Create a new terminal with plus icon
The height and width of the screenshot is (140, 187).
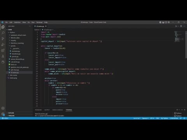177,110
